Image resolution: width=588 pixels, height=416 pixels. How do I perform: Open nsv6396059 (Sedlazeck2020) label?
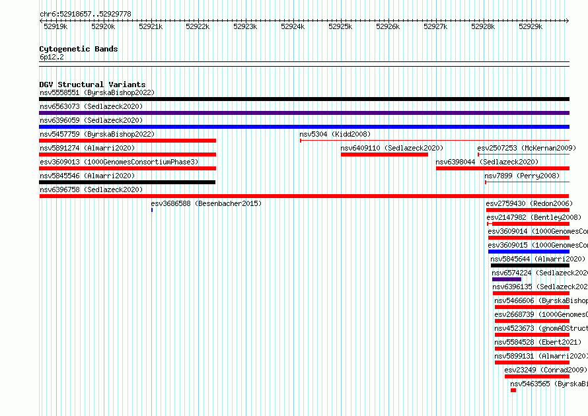point(91,120)
